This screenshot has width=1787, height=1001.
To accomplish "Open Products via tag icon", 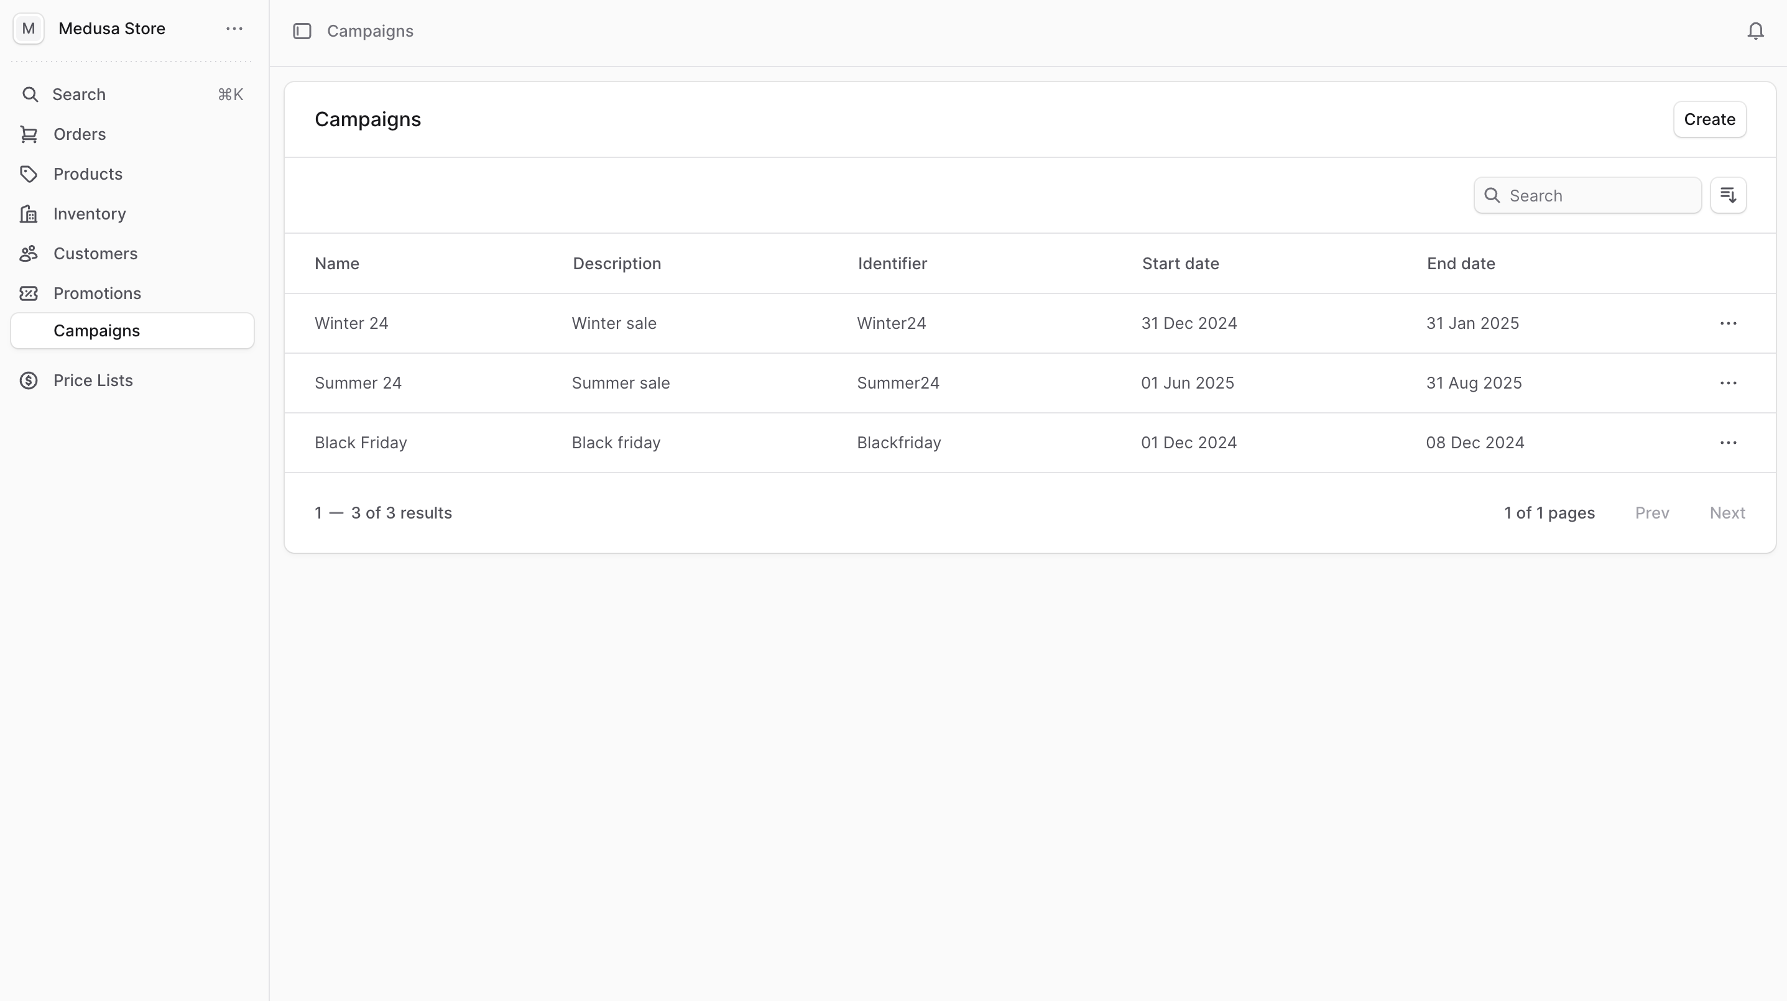I will click(29, 174).
